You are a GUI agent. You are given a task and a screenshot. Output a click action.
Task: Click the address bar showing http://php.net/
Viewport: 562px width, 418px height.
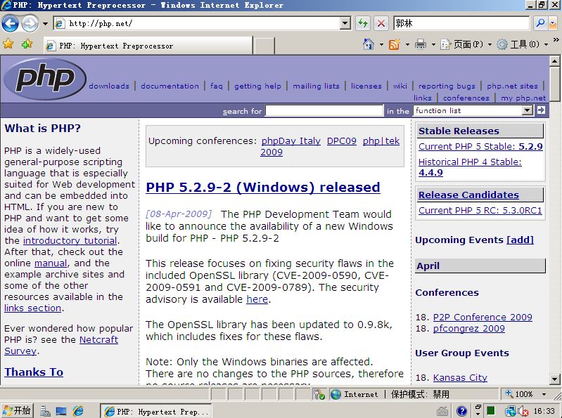pyautogui.click(x=197, y=24)
